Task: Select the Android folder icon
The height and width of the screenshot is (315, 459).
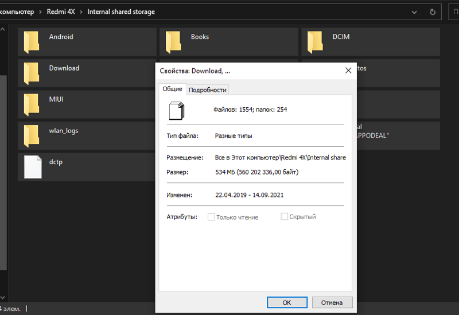Action: coord(32,42)
